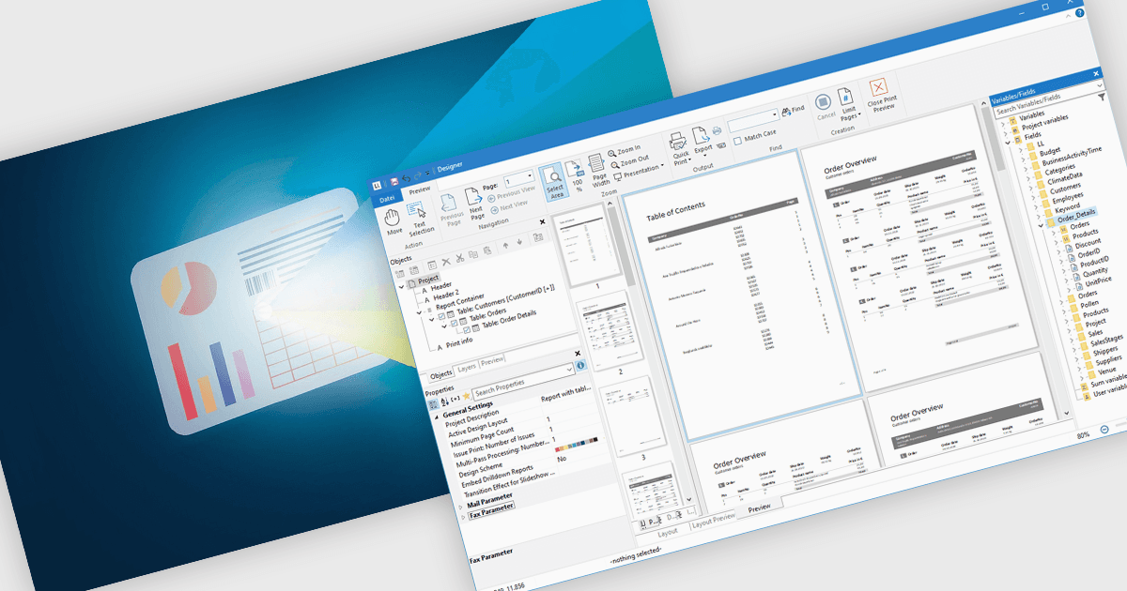This screenshot has width=1127, height=591.
Task: Switch to the Layout Preview bottom tab
Action: (x=713, y=520)
